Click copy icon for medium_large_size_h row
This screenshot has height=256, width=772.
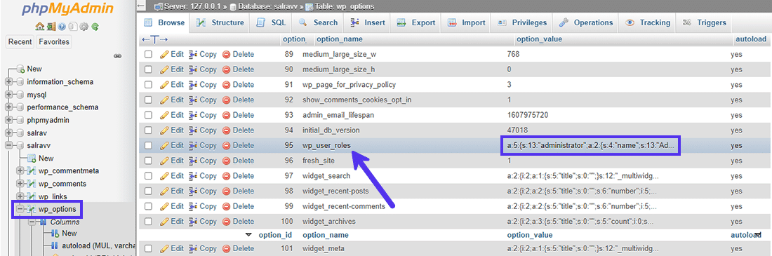click(194, 69)
